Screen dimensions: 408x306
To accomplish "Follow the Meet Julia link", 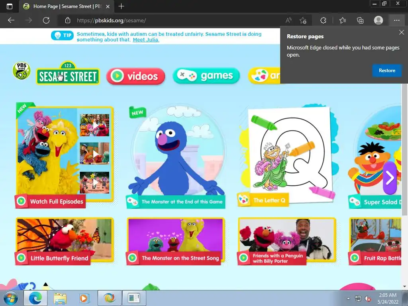I will tap(146, 40).
